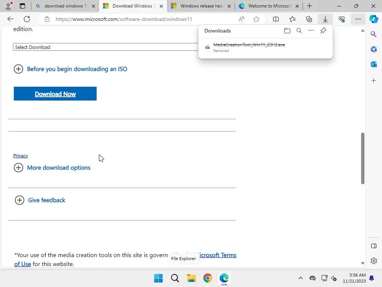Viewport: 382px width, 287px height.
Task: Open Outlook from the sidebar
Action: click(x=373, y=64)
